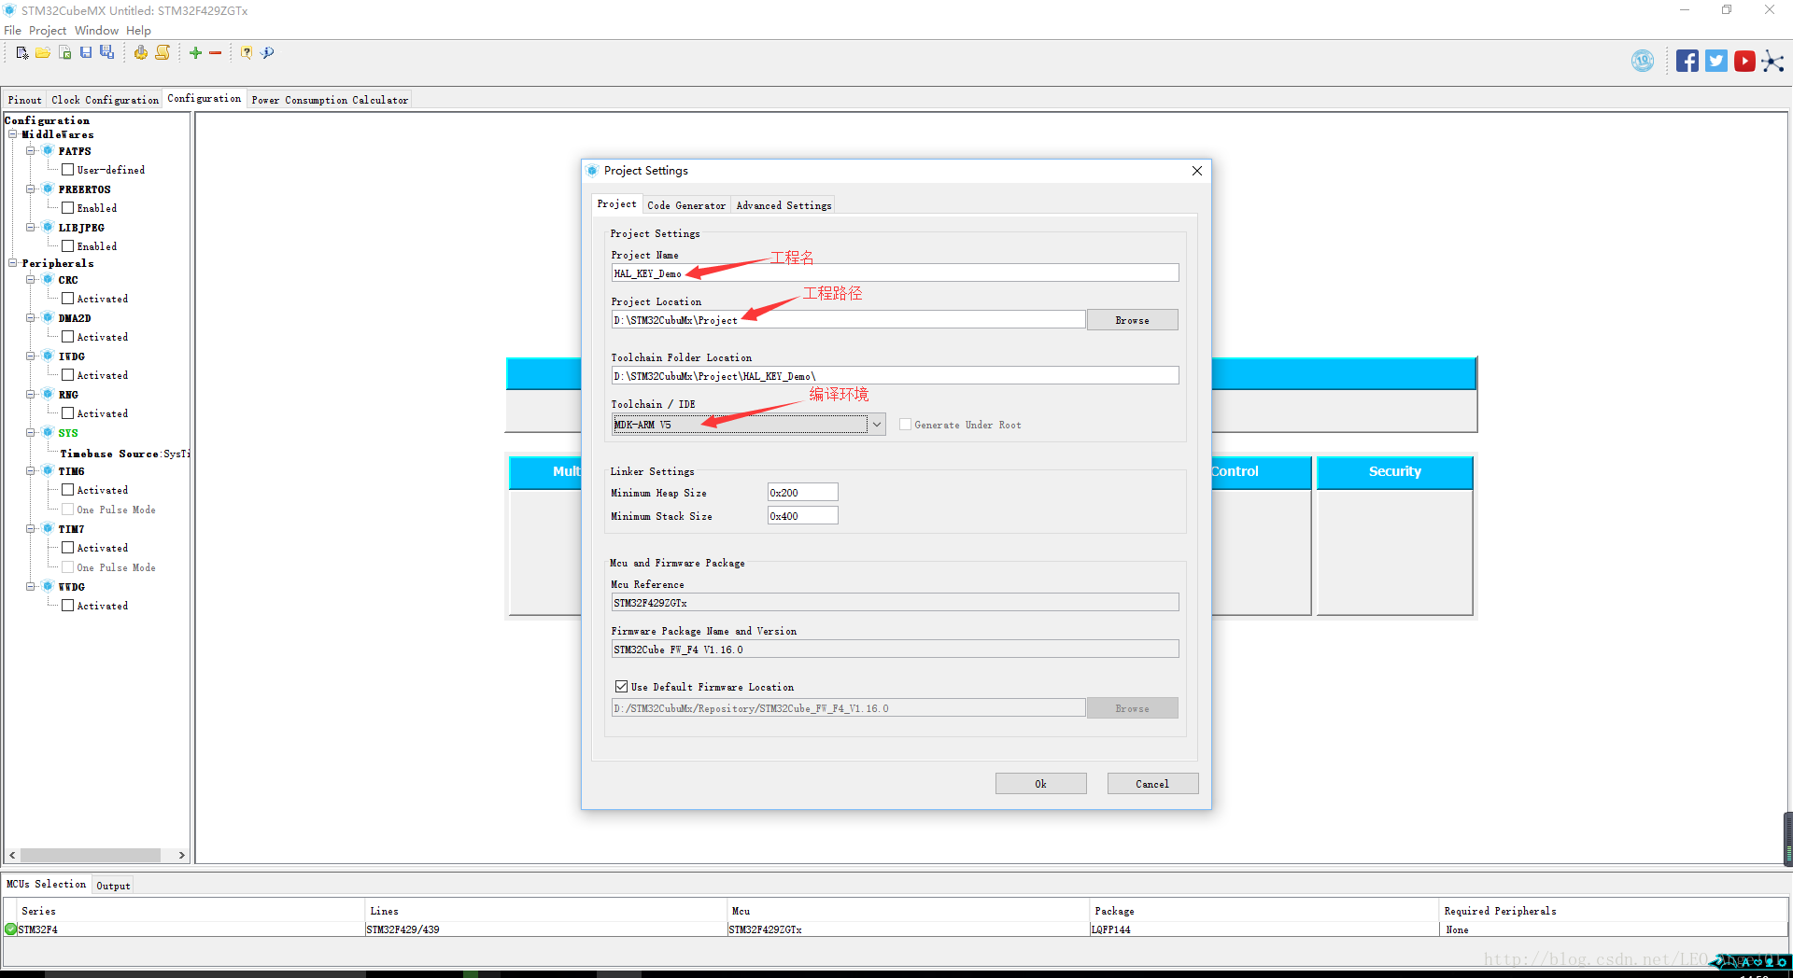Click the left panel horizontal scrollbar thumb
1793x978 pixels.
pyautogui.click(x=91, y=855)
